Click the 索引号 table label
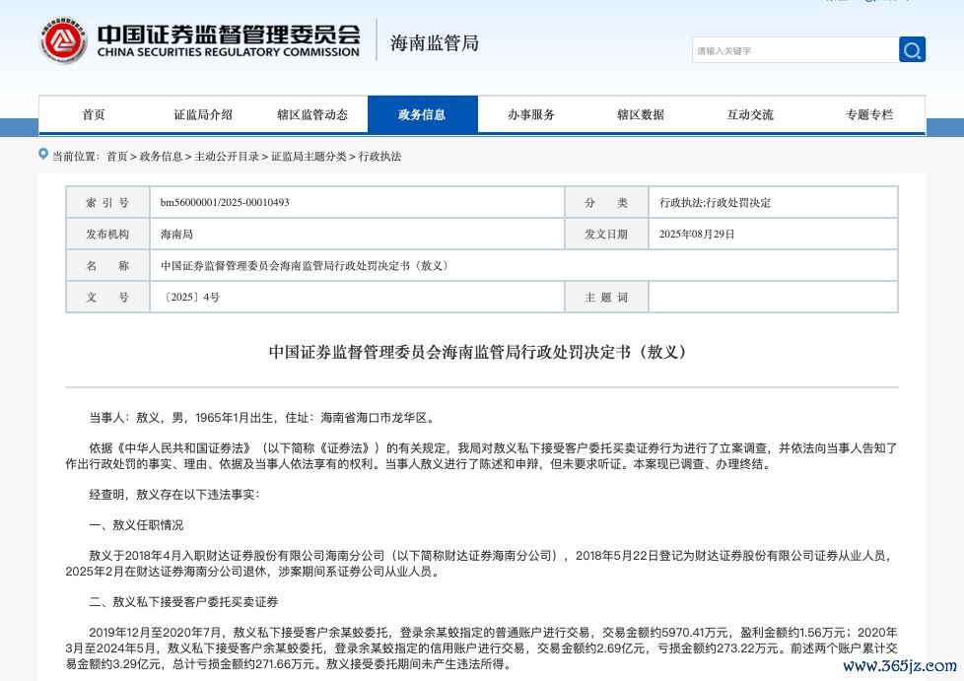 tap(107, 203)
